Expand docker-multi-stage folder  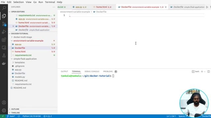pos(23,37)
